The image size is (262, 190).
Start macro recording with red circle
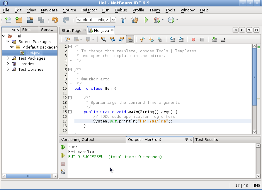(x=193, y=39)
